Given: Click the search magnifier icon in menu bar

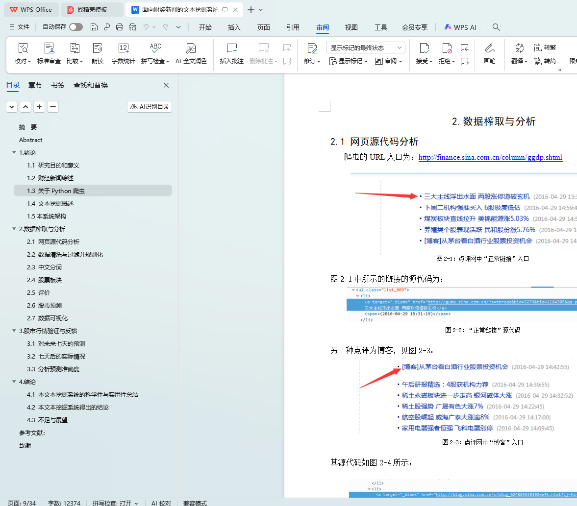Looking at the screenshot, I should point(496,27).
